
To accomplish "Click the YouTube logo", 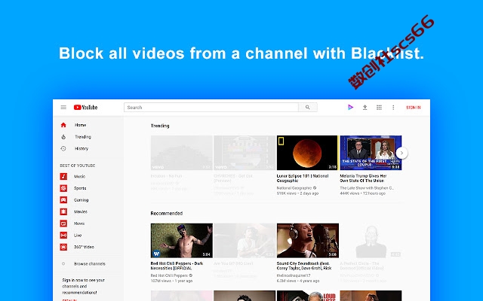I will click(85, 107).
